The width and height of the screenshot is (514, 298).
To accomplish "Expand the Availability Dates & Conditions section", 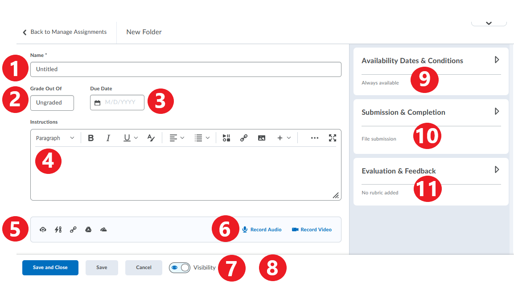I will click(x=497, y=60).
